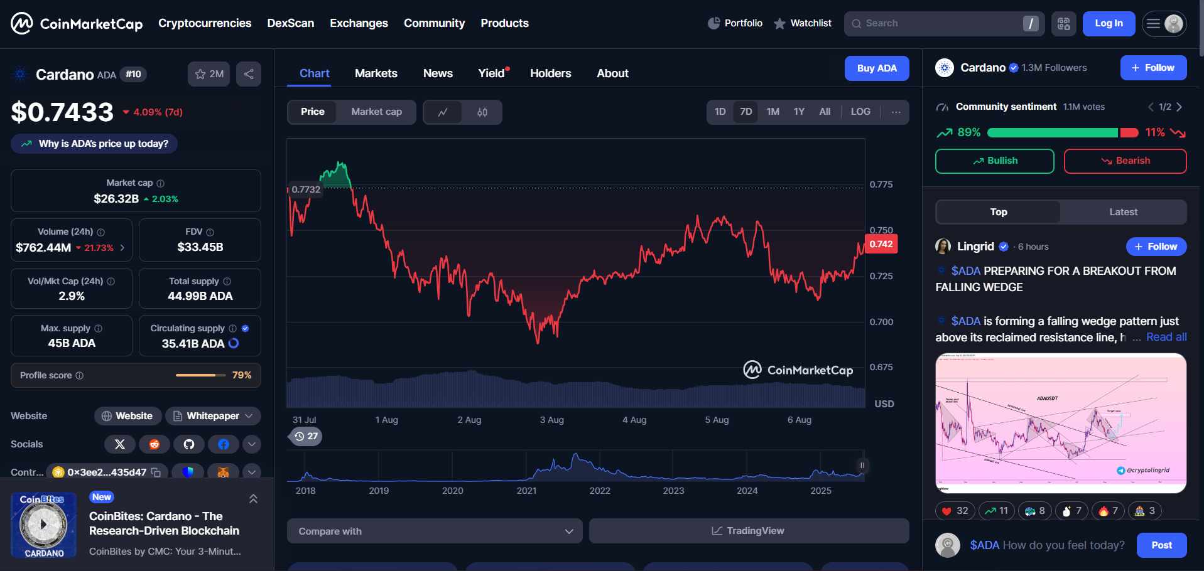Switch to Latest posts tab
Viewport: 1204px width, 571px height.
(1123, 212)
